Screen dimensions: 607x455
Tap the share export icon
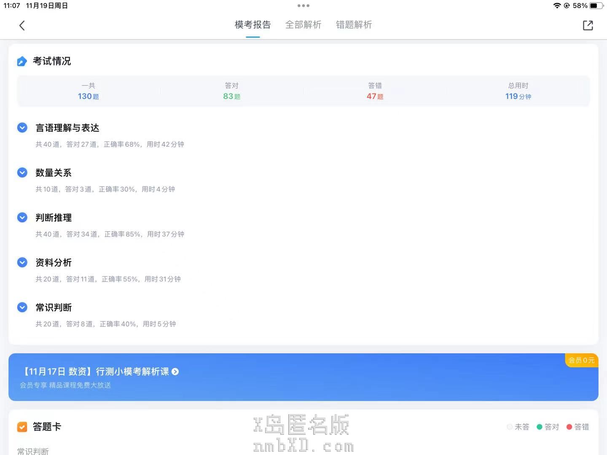pyautogui.click(x=588, y=25)
